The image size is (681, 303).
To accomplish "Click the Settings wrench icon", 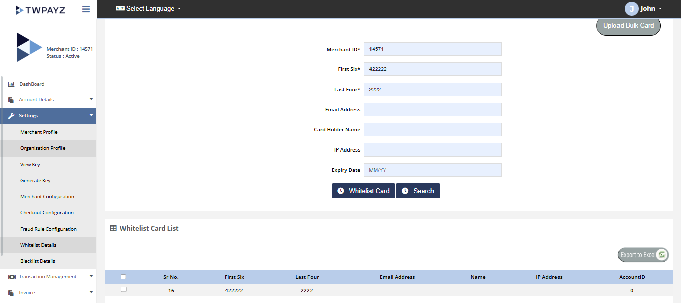I will tap(11, 116).
